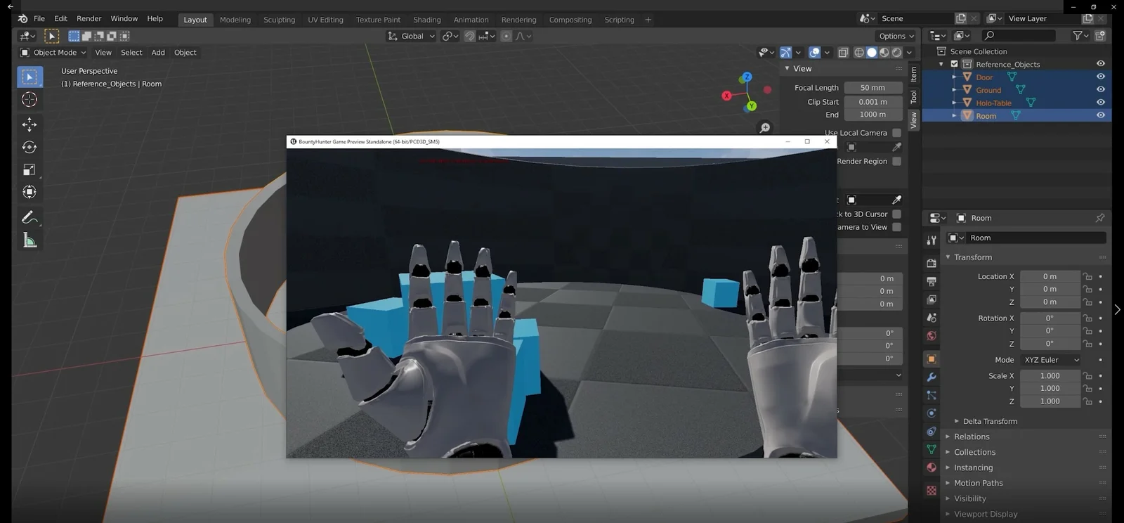Image resolution: width=1124 pixels, height=523 pixels.
Task: Toggle X-ray view icon
Action: (x=843, y=53)
